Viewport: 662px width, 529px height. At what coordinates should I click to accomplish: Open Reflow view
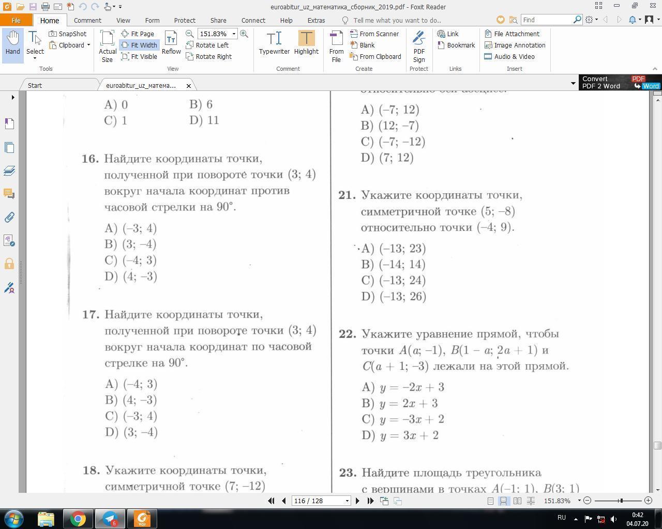171,42
